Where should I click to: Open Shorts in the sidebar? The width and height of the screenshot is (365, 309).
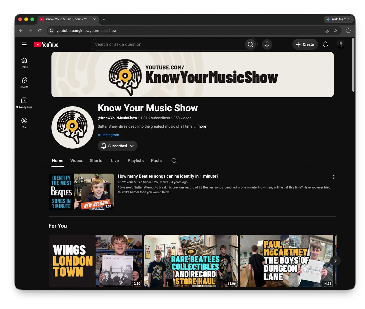pyautogui.click(x=24, y=83)
